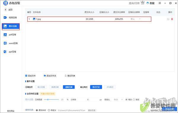This screenshot has height=113, width=178.
Task: Click the resolution width input field
Action: pos(82,100)
